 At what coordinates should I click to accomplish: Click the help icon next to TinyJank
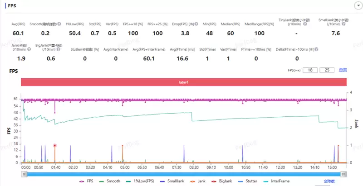(x=305, y=24)
